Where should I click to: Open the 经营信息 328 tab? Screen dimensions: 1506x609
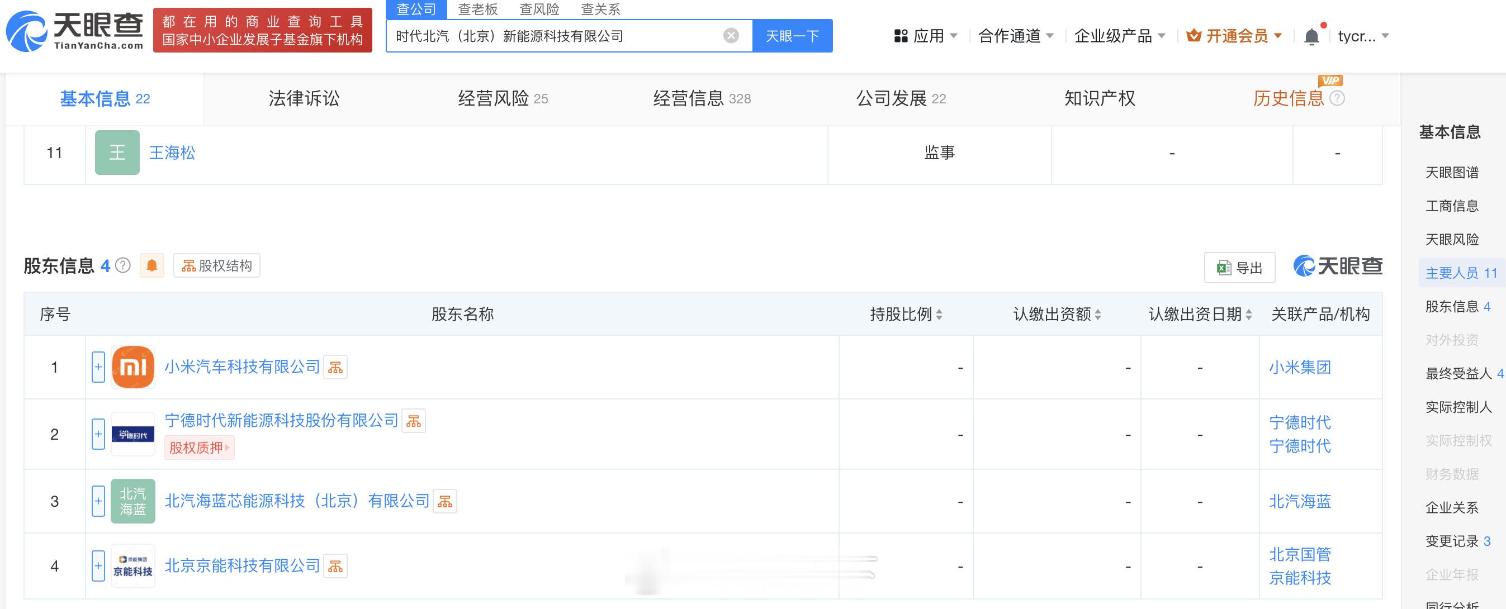click(702, 98)
